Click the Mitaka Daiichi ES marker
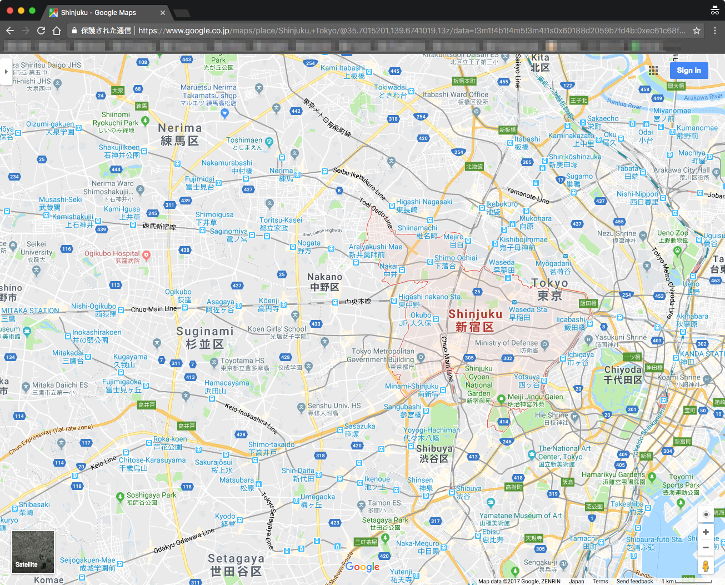Screen dimensions: 725x585 click(x=26, y=387)
